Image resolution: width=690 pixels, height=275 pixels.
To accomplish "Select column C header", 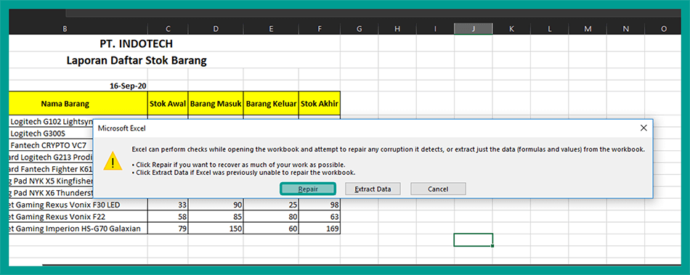I will [168, 28].
